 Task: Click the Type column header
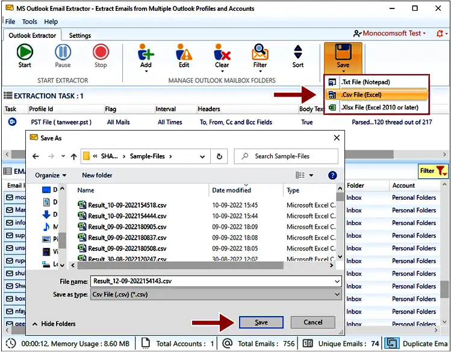tap(293, 190)
